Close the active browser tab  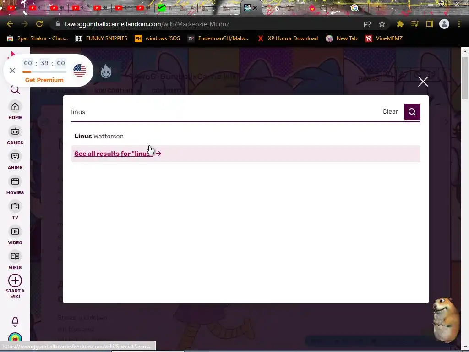(x=255, y=8)
